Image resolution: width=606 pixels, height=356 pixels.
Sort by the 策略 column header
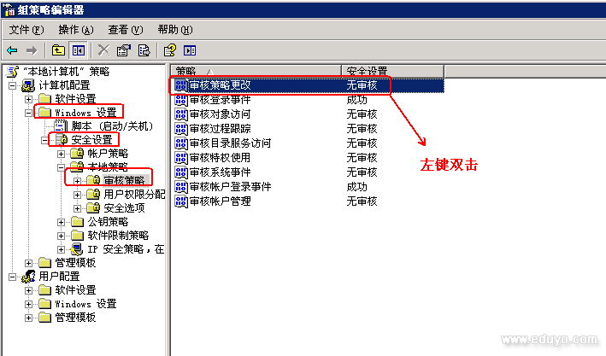click(x=256, y=70)
